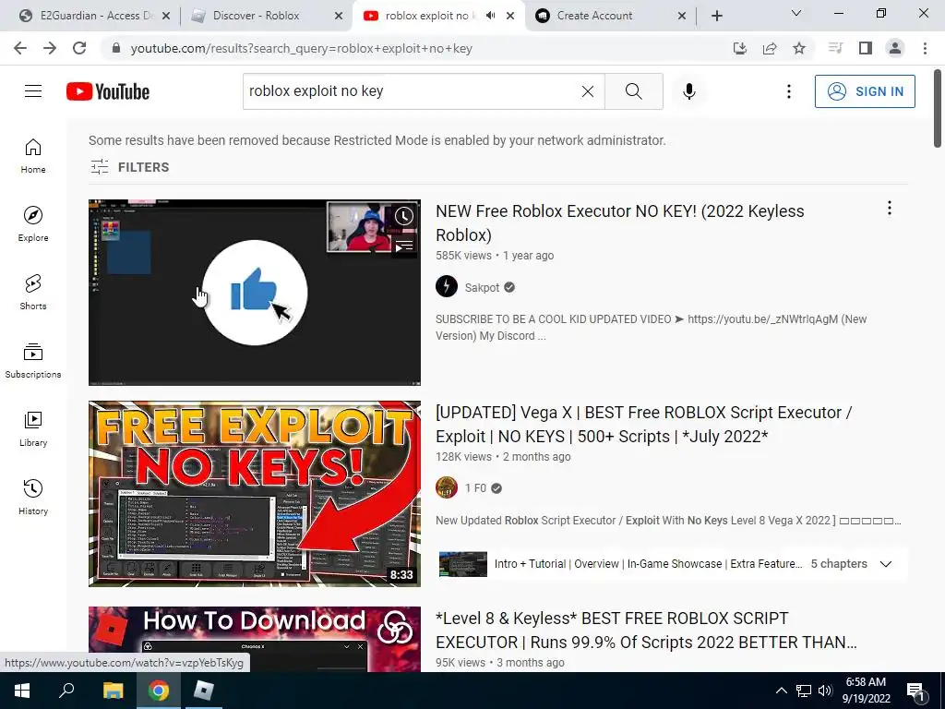Open the 1 F0 channel avatar
The height and width of the screenshot is (709, 945).
[x=447, y=487]
